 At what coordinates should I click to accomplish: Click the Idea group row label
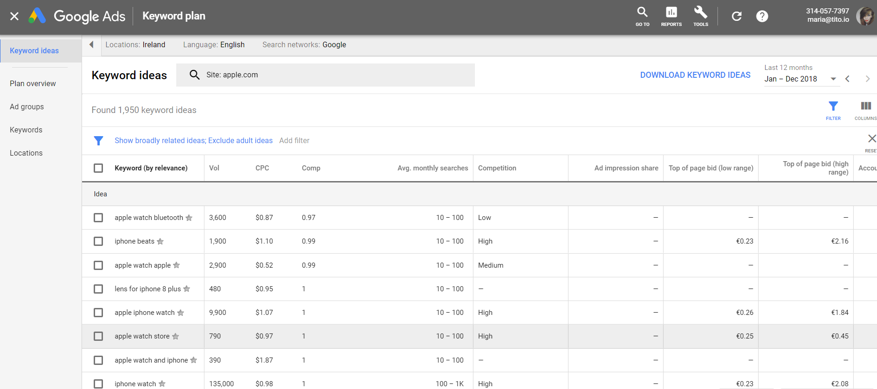(x=100, y=194)
